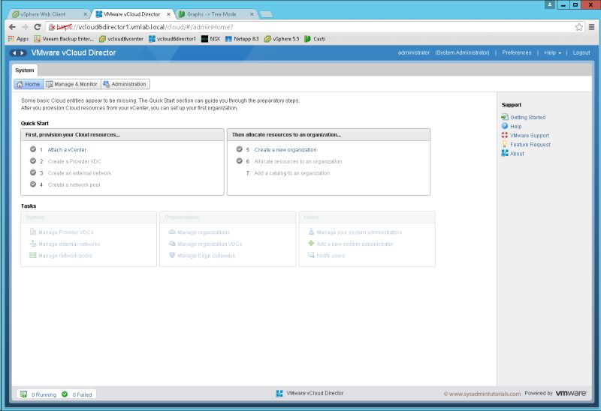Open the vcloud6vcenter bookmark
The height and width of the screenshot is (411, 601).
121,39
